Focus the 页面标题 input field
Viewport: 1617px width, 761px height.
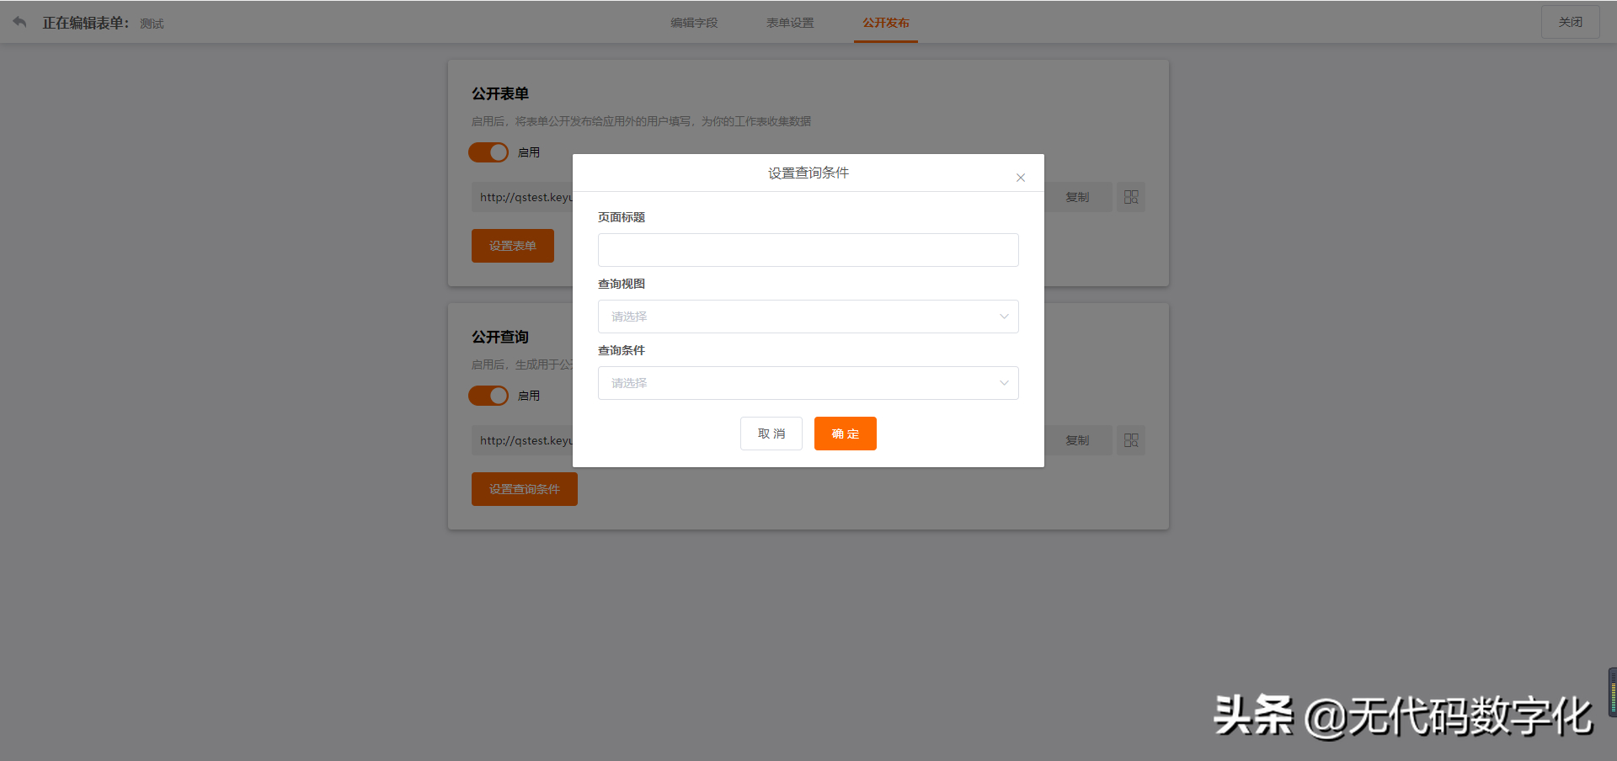click(808, 250)
